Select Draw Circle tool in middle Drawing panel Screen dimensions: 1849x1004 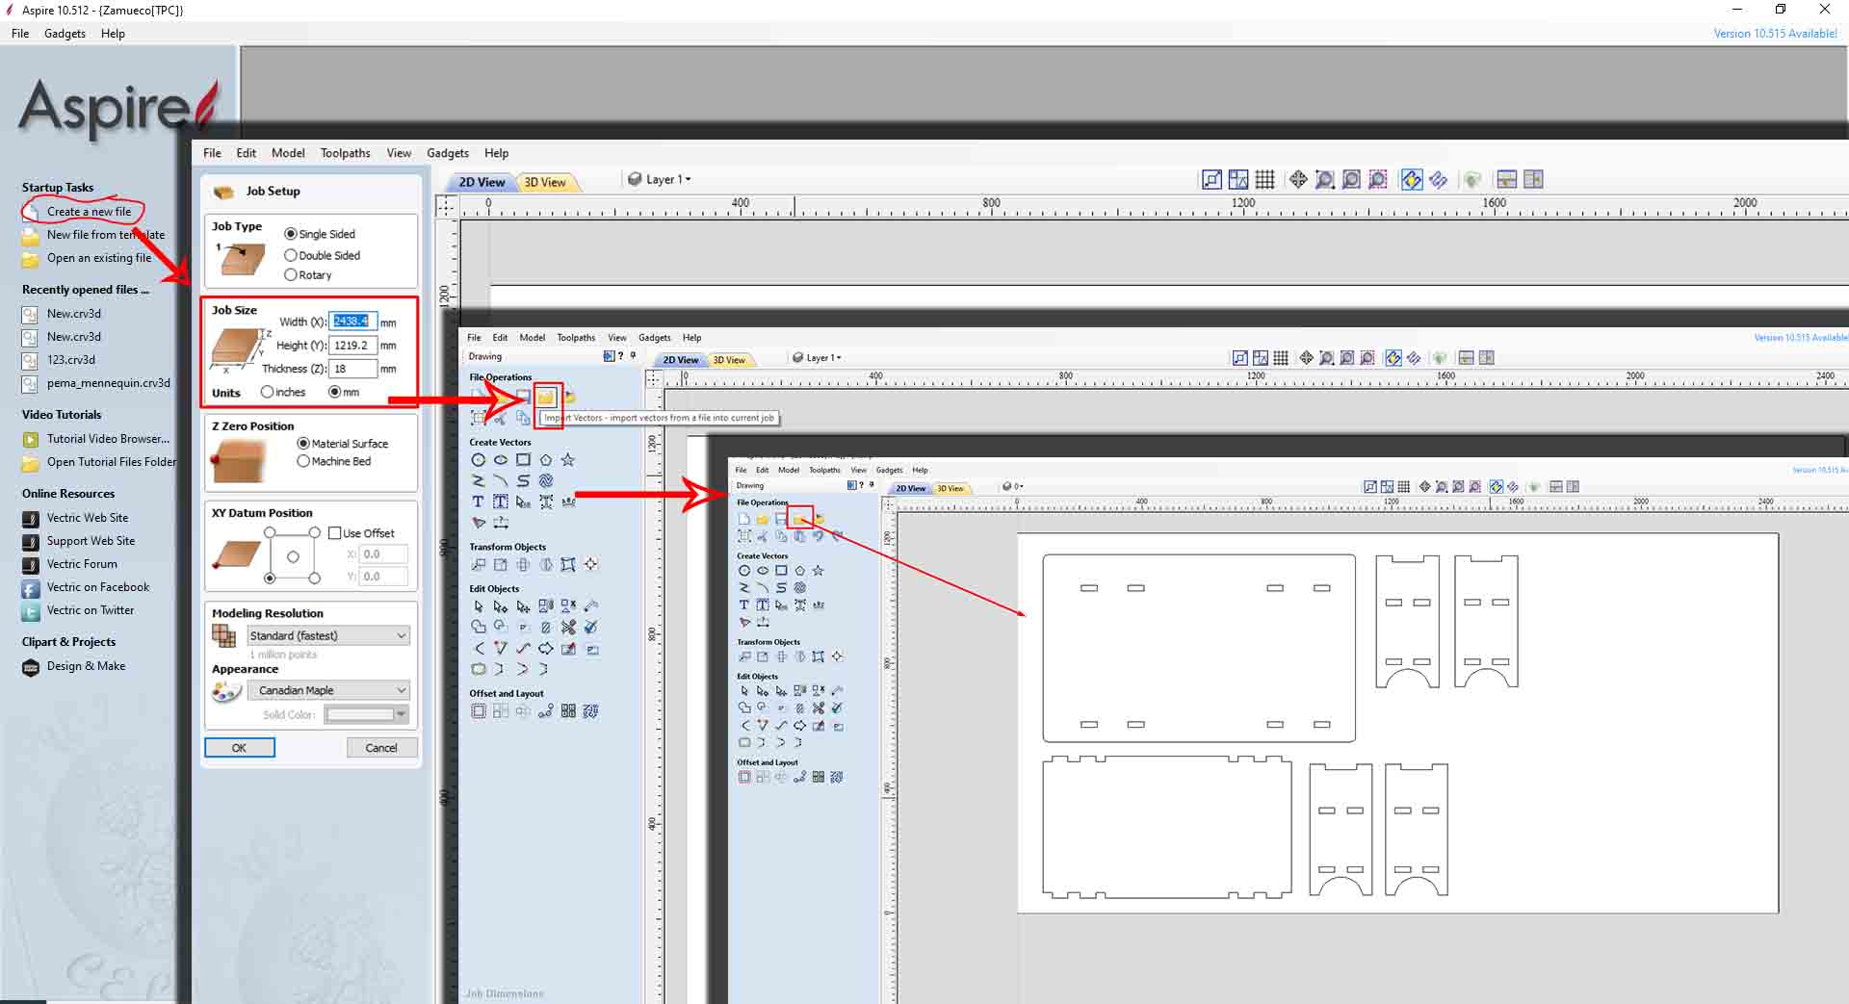(478, 460)
